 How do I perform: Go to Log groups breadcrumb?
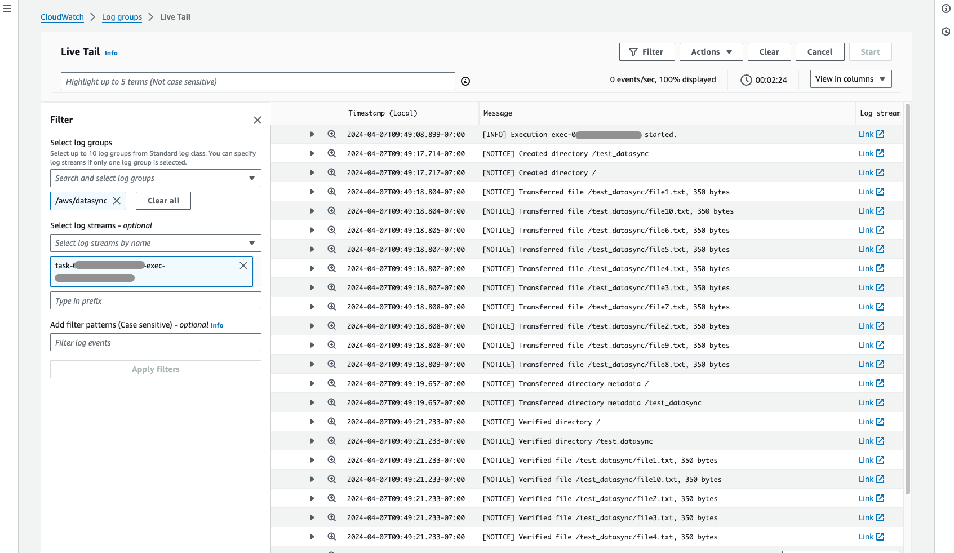click(x=122, y=17)
